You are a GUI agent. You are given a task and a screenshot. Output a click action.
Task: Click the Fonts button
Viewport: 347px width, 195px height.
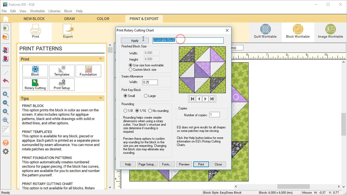[x=167, y=164]
